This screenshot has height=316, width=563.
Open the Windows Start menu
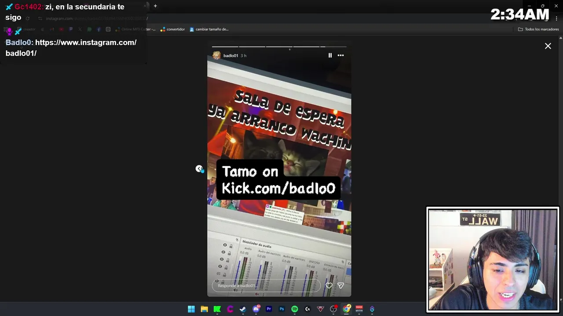tap(191, 309)
